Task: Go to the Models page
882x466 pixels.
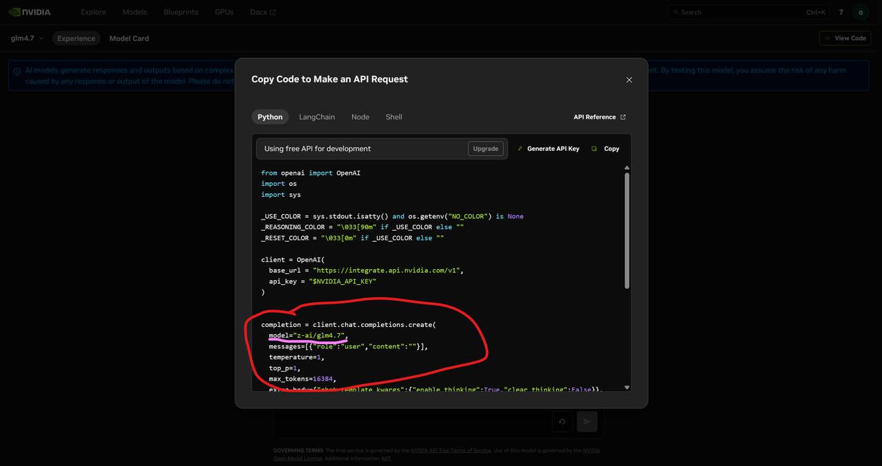Action: coord(135,12)
